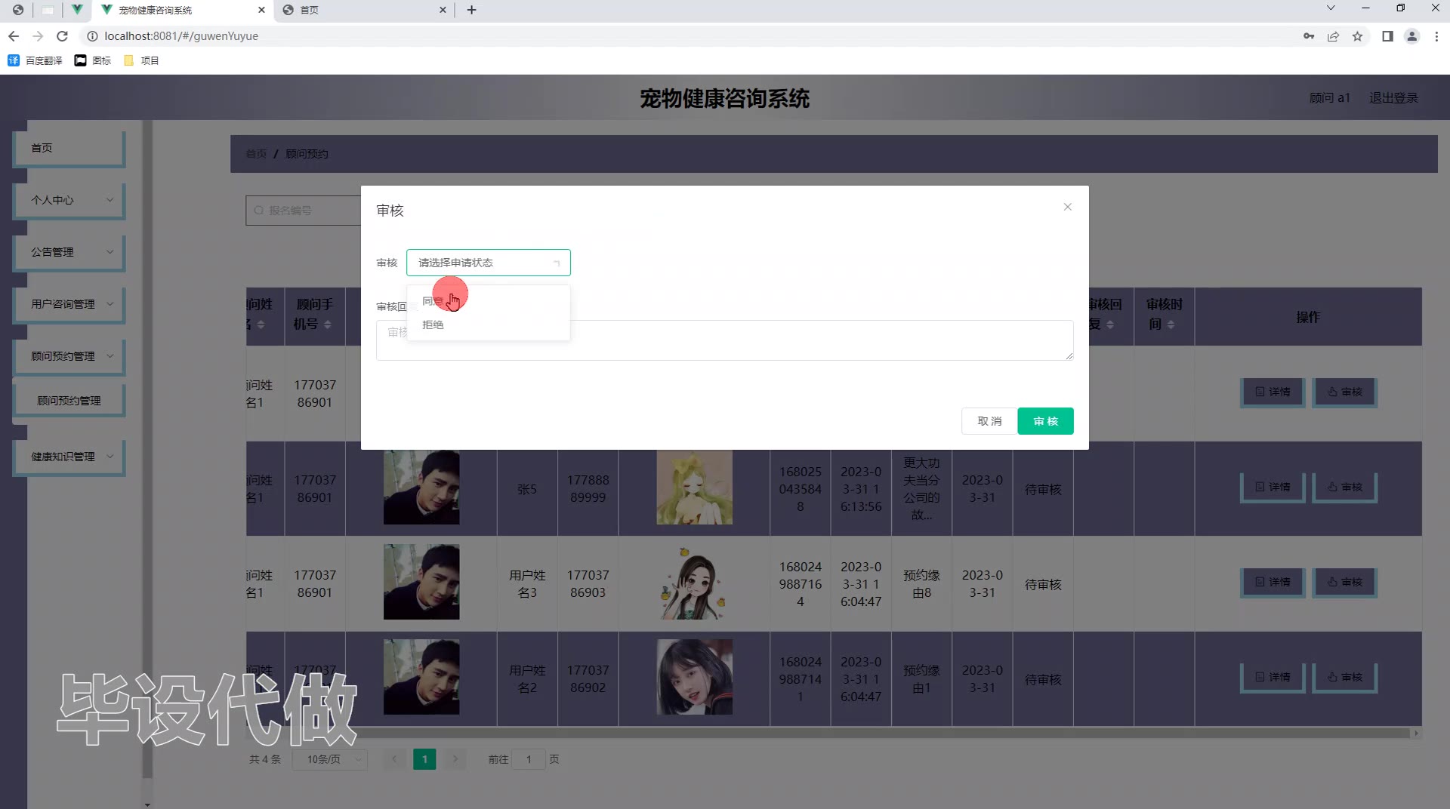This screenshot has height=809, width=1450.
Task: Click 审核 for the first table row
Action: click(1345, 392)
